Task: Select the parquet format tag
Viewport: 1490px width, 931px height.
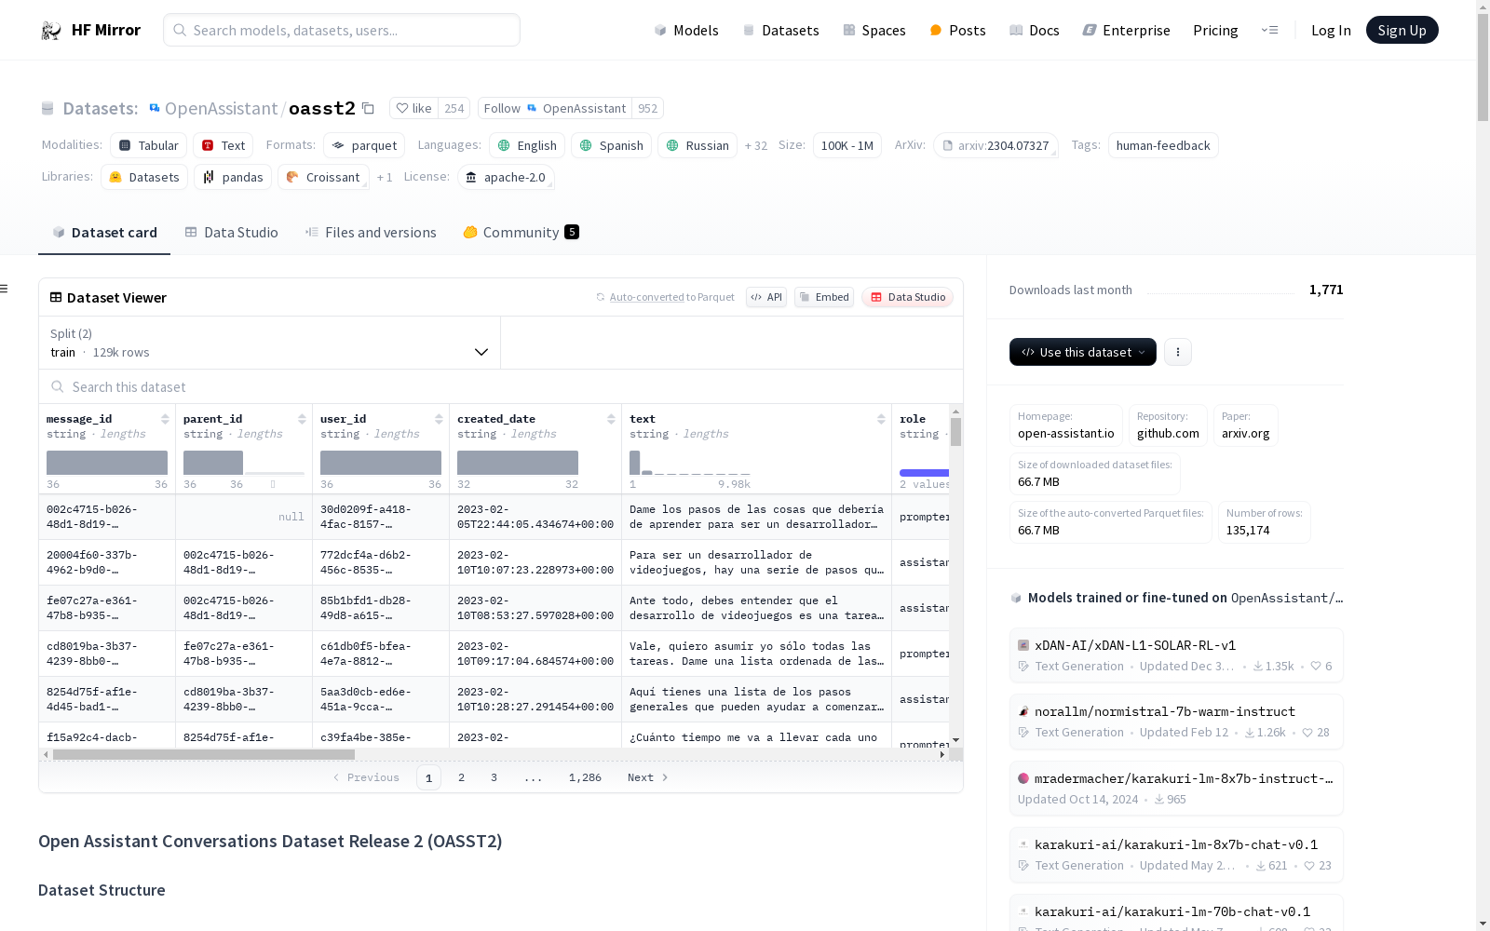Action: point(364,145)
